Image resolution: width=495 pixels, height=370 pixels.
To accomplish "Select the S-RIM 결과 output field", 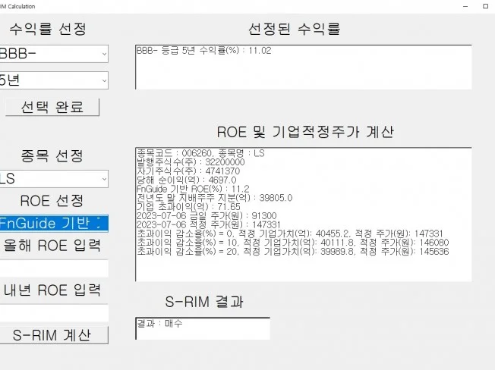I will coord(202,328).
